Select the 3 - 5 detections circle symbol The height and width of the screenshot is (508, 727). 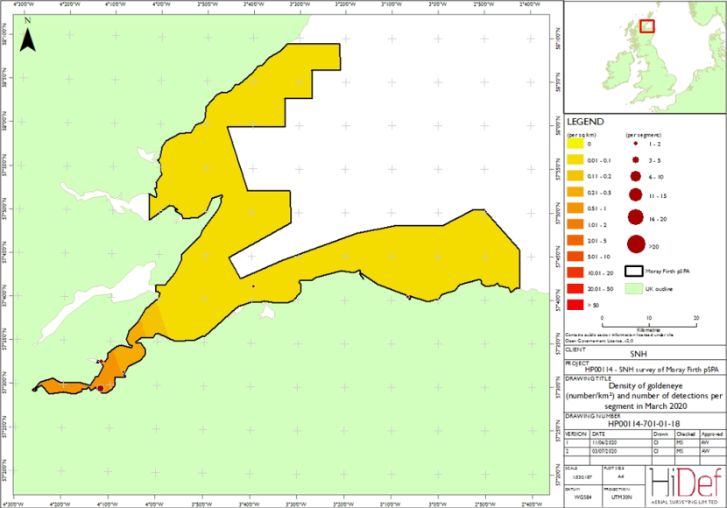click(x=636, y=160)
